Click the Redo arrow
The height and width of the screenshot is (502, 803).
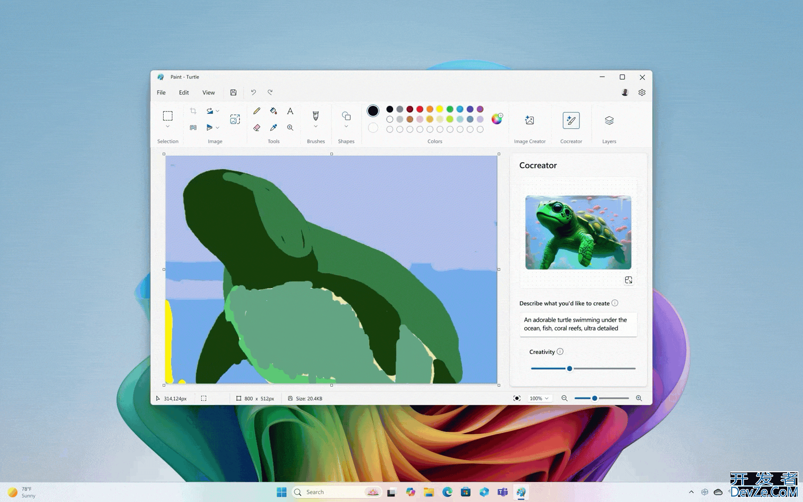(x=270, y=92)
